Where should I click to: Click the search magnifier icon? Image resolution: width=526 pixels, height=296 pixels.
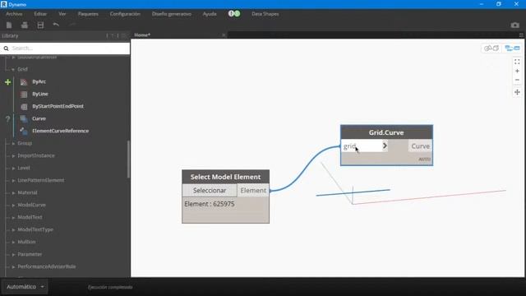[x=6, y=49]
